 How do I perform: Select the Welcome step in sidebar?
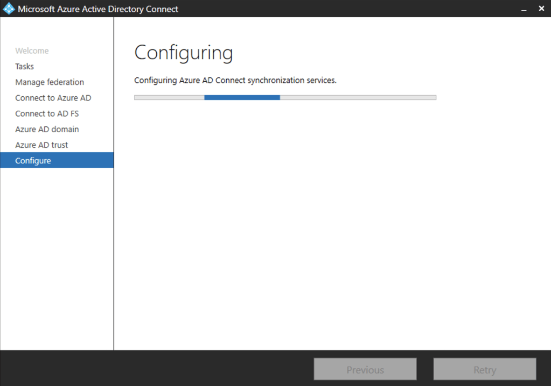pos(32,51)
